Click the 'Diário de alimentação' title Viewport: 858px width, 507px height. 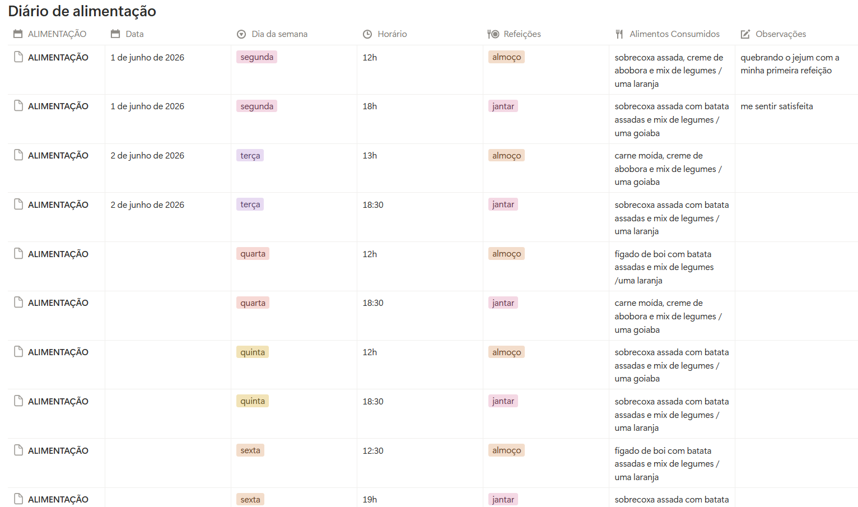click(82, 11)
